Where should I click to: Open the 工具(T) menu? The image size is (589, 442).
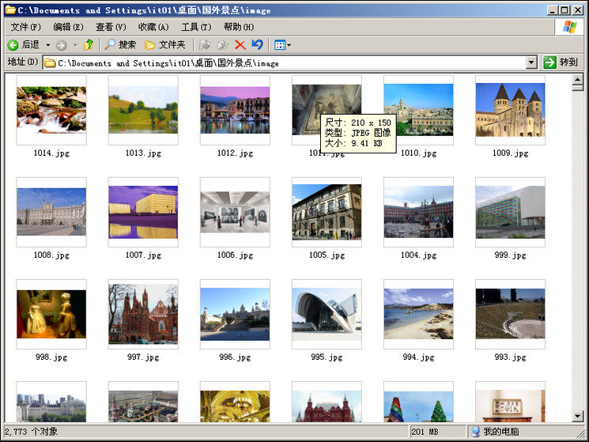(196, 27)
